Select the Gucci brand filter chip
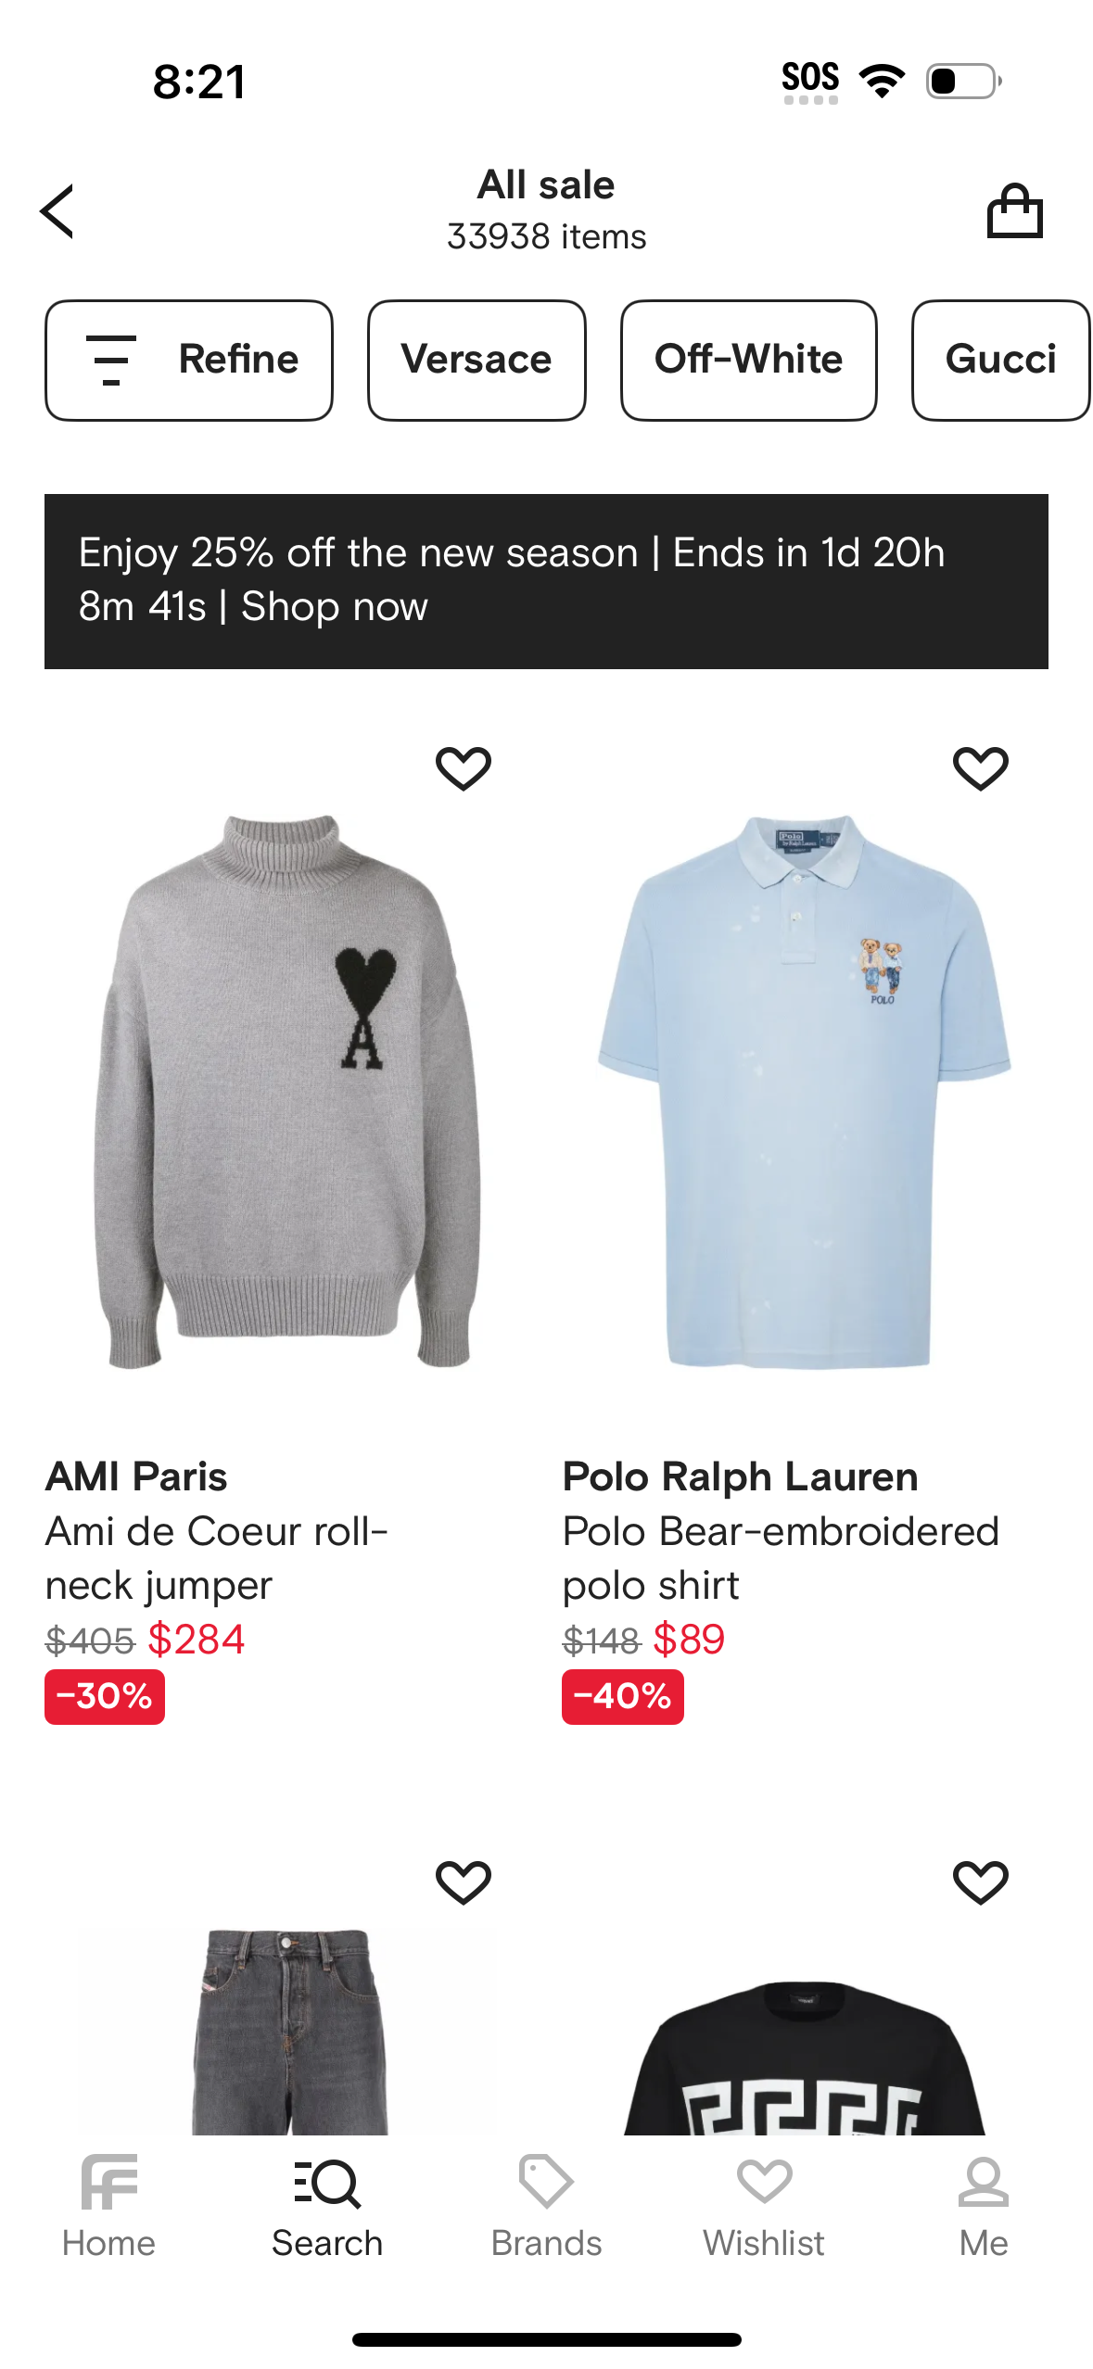1093x2369 pixels. 1001,360
